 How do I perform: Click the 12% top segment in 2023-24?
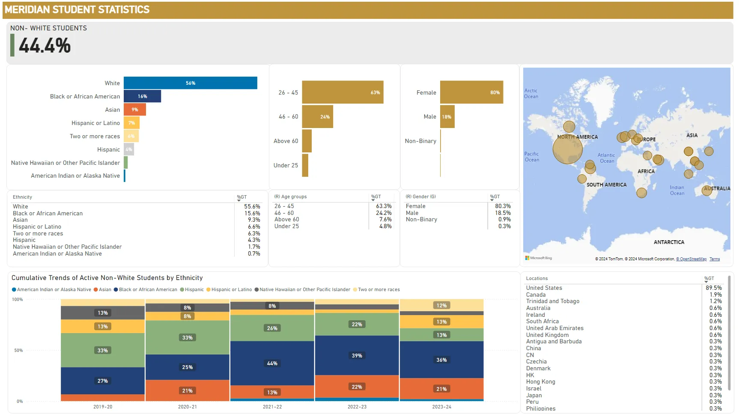tap(442, 306)
